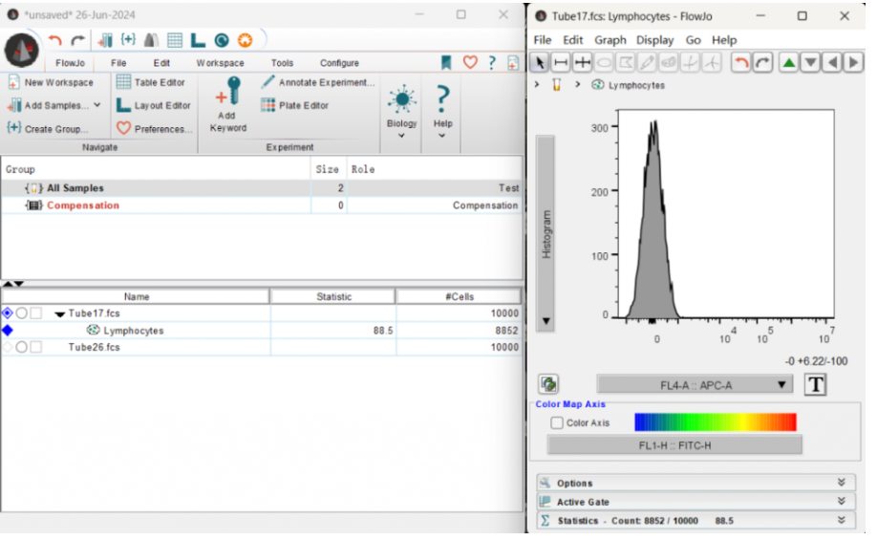
Task: Click first breadcrumb chevron before tube icon
Action: (x=537, y=84)
